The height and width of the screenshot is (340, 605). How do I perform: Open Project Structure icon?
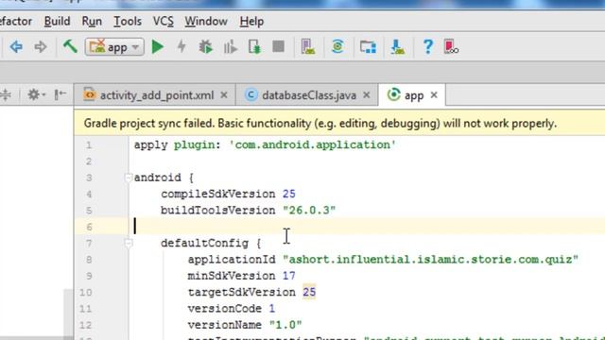coord(368,47)
